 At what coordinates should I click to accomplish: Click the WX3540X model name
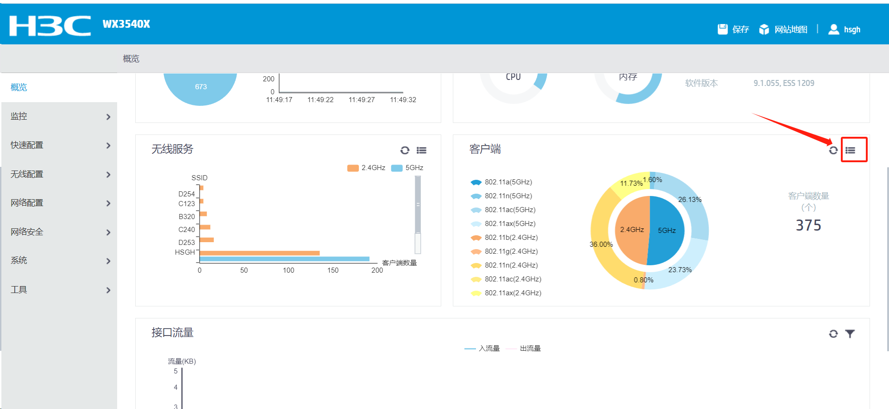point(126,24)
